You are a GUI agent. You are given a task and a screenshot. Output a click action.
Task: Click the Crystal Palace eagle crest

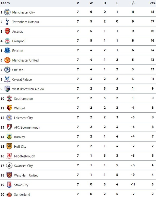7,79
